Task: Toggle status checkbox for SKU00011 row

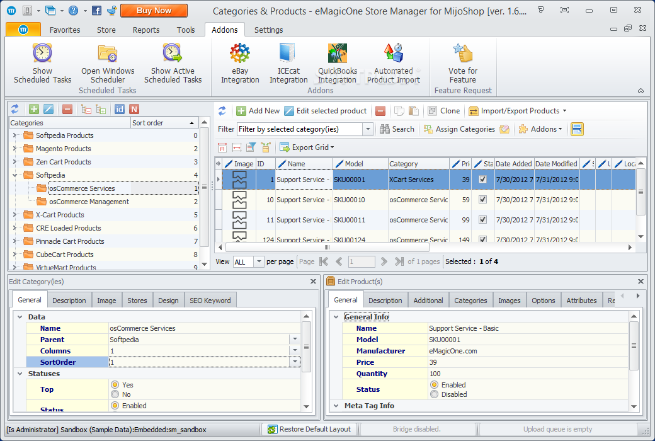Action: (483, 219)
